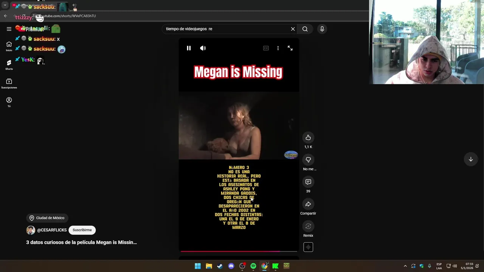Go to next Short with down arrow
This screenshot has width=484, height=272.
[471, 159]
